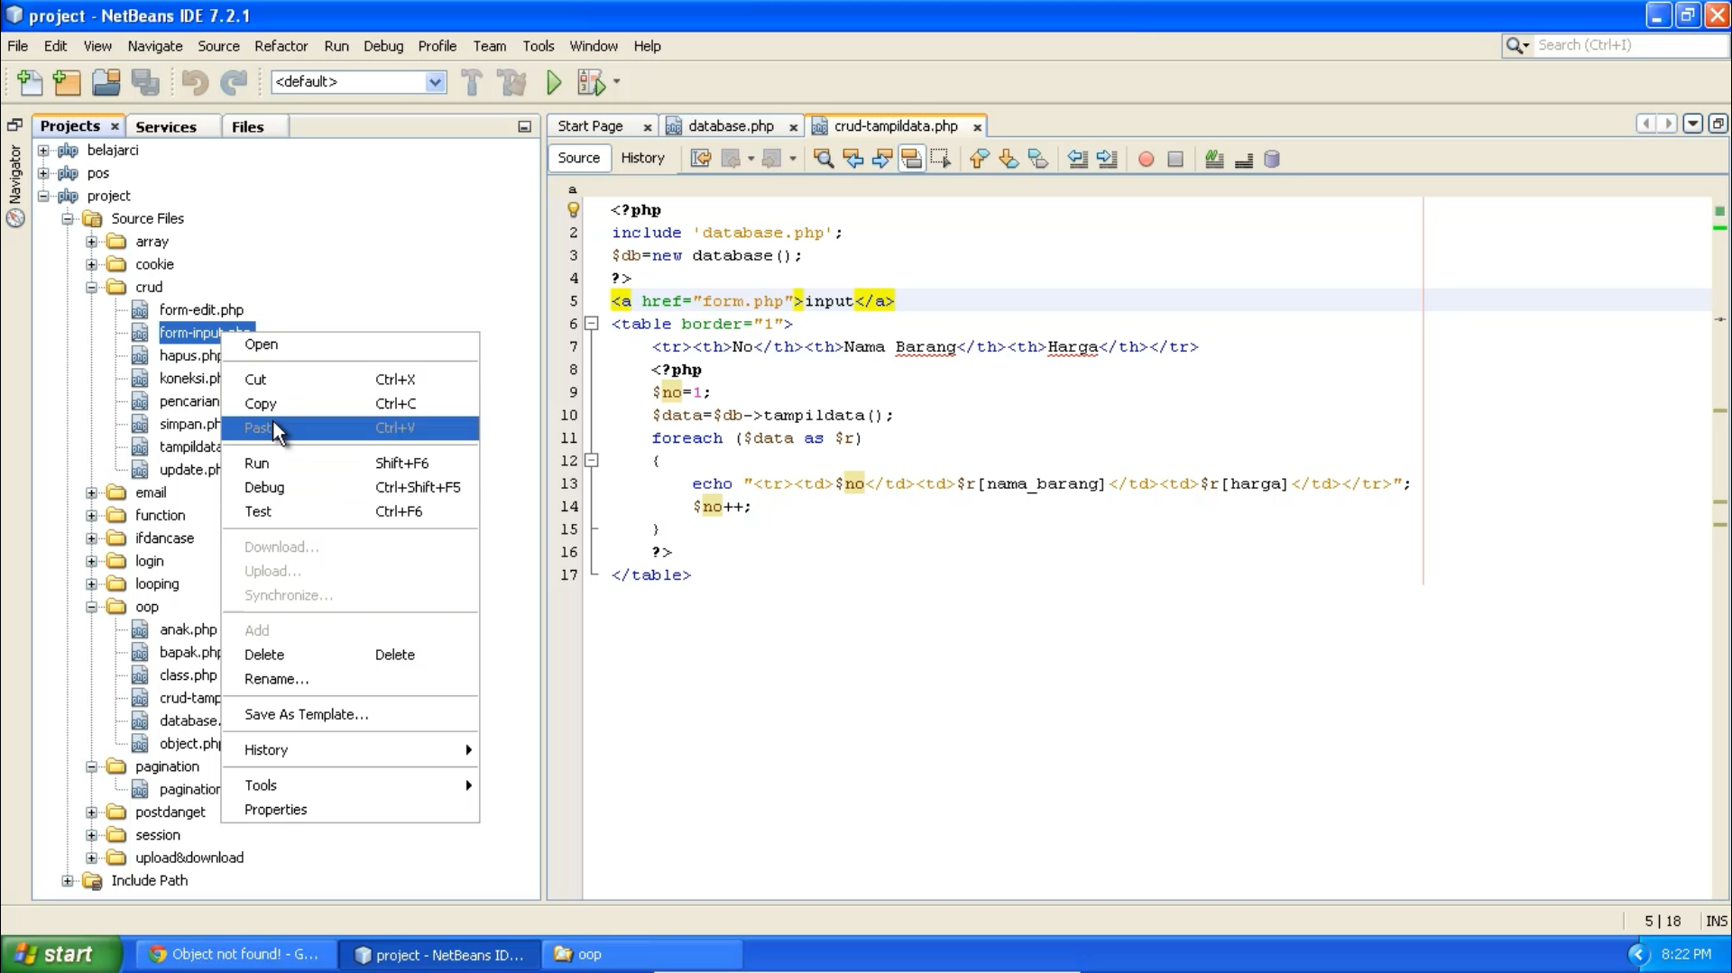This screenshot has width=1732, height=973.
Task: Switch to the database.php tab
Action: [x=731, y=126]
